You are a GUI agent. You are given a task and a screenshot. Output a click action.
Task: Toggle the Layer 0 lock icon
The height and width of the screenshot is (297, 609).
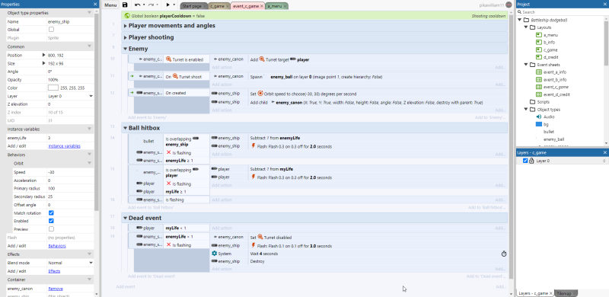(531, 161)
